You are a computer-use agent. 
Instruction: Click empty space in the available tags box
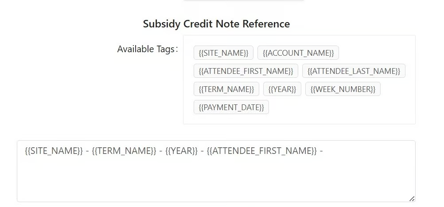click(346, 108)
